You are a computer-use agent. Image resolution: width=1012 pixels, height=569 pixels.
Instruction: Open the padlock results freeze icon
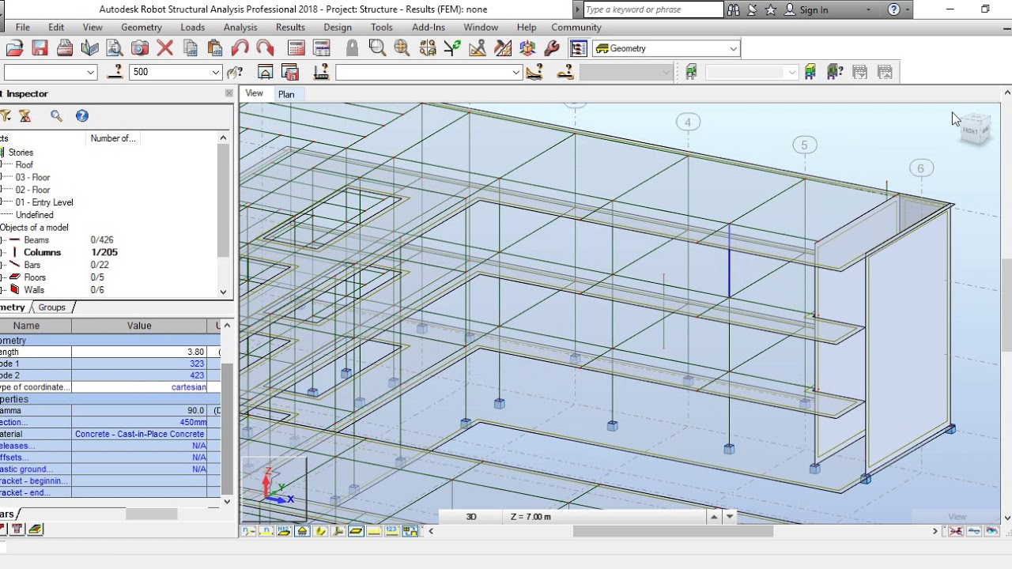pos(352,48)
